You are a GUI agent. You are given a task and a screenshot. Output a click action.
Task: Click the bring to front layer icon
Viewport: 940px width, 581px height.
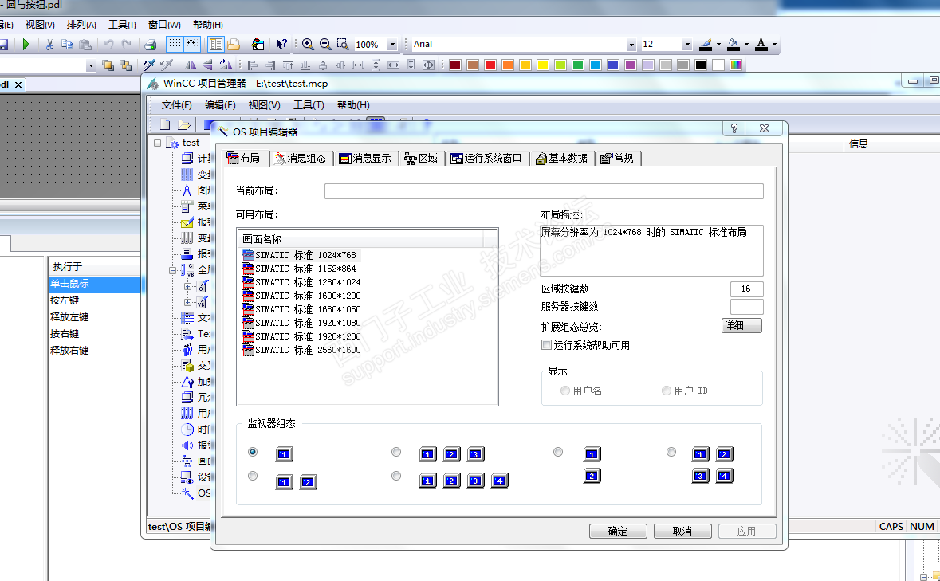tap(108, 65)
